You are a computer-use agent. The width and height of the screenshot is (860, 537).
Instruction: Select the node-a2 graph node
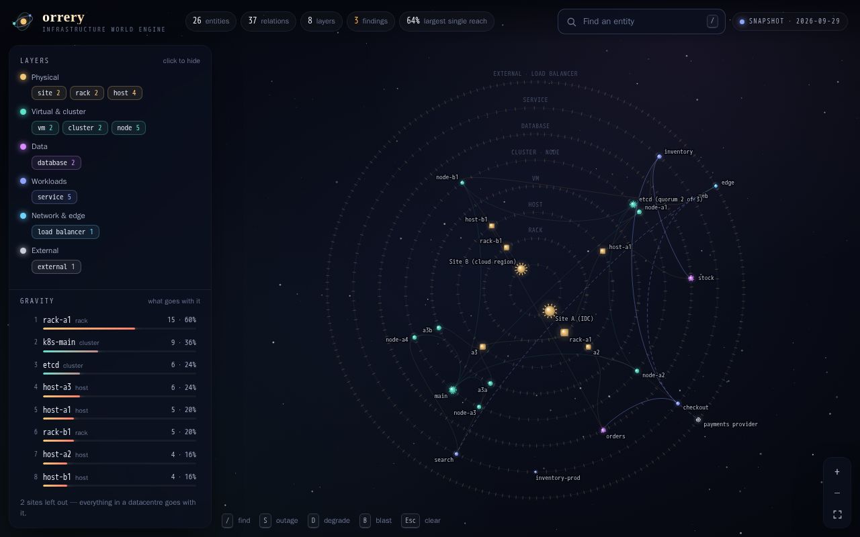pos(637,371)
